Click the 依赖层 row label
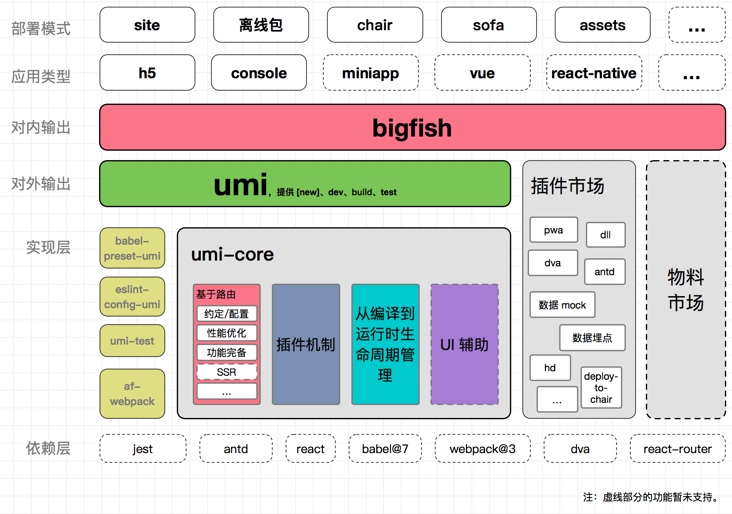The width and height of the screenshot is (732, 514). pos(48,448)
